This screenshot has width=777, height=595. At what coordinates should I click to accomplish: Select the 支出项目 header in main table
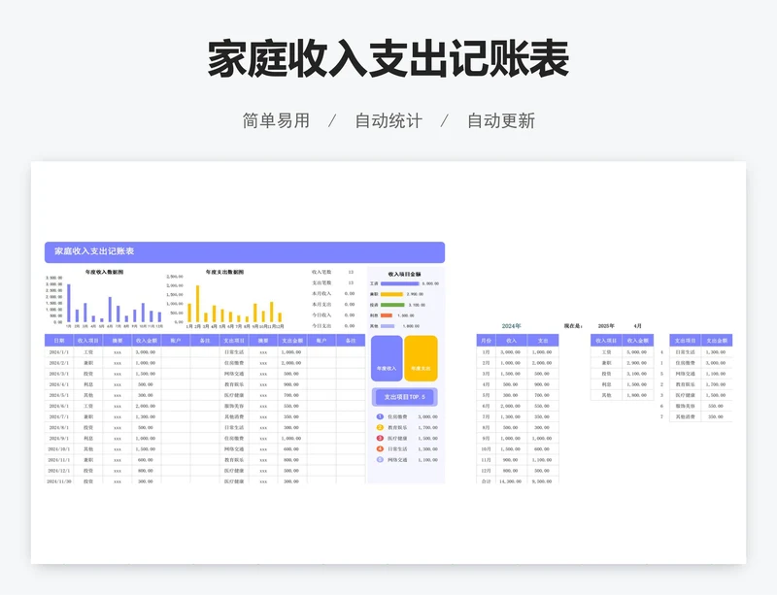point(234,341)
